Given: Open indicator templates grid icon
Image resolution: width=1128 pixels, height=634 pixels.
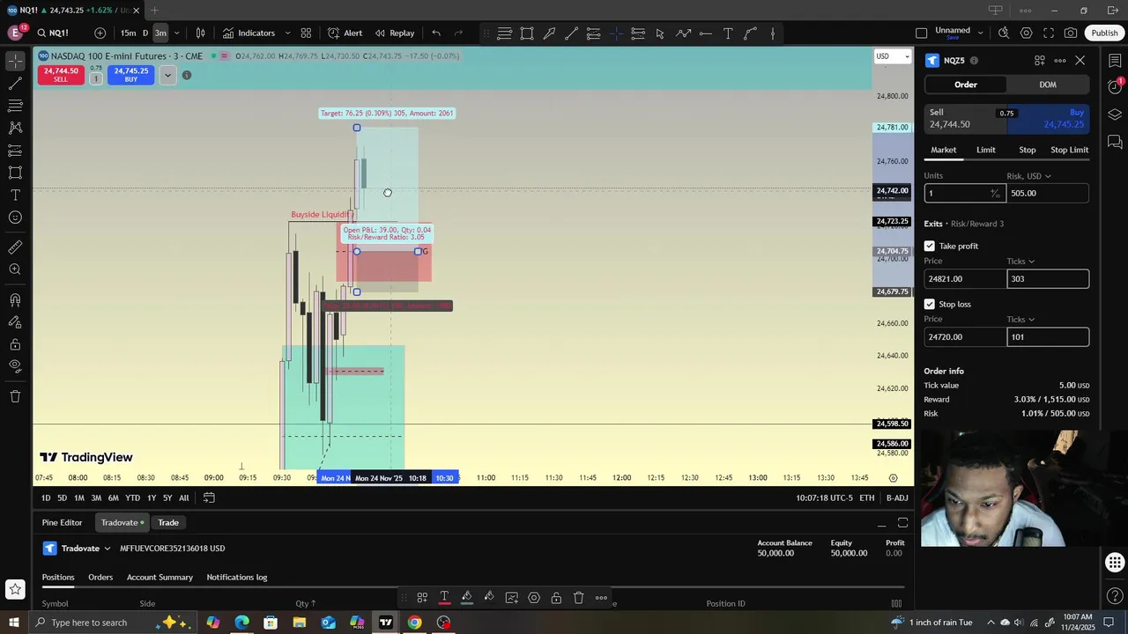Looking at the screenshot, I should pyautogui.click(x=306, y=33).
